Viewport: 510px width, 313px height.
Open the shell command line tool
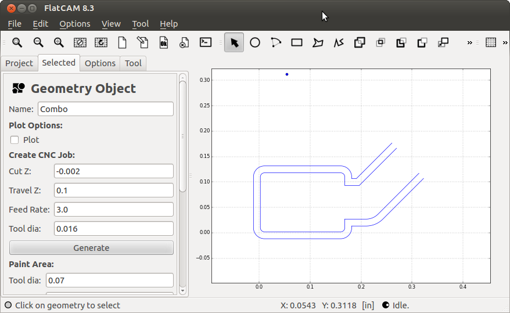(205, 42)
